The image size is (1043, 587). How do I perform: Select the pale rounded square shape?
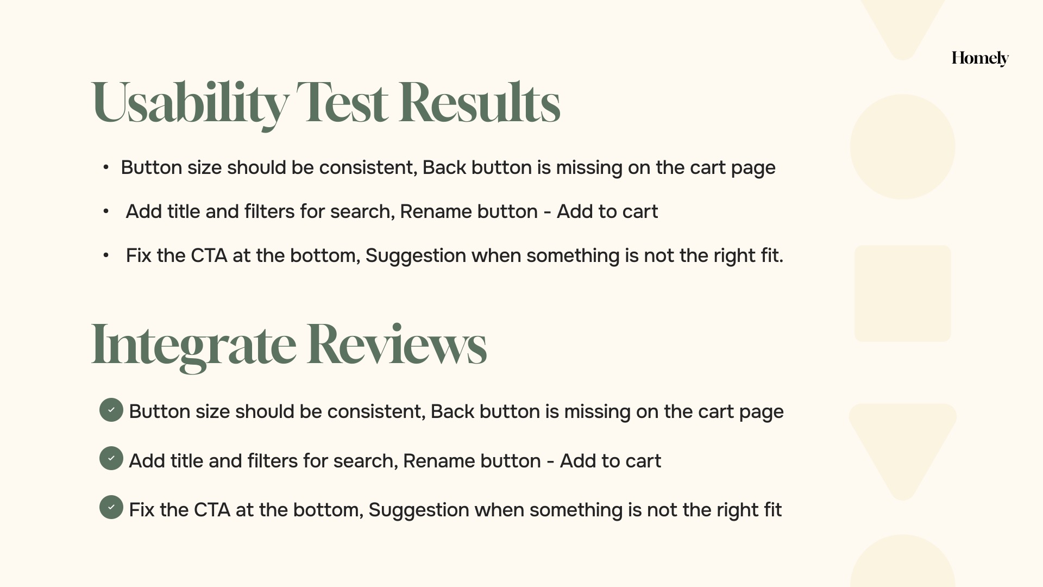tap(902, 293)
